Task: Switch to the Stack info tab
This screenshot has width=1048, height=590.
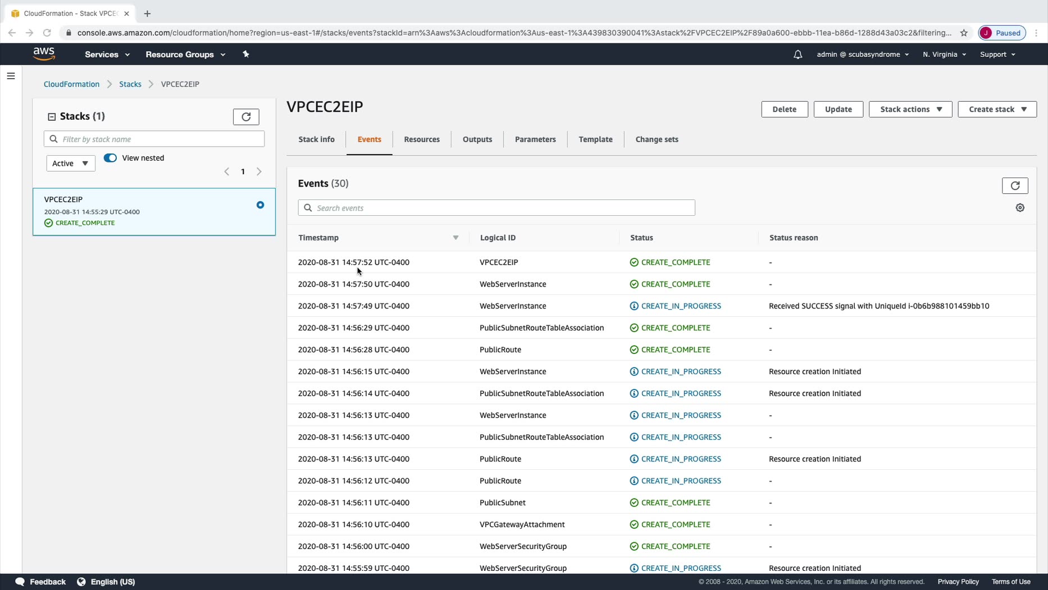Action: (x=316, y=139)
